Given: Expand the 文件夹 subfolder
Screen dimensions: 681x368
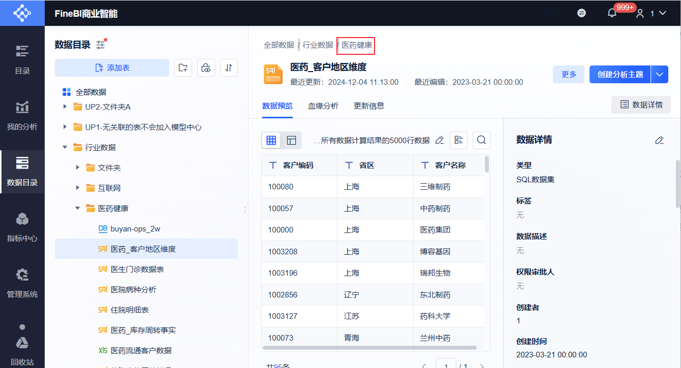Looking at the screenshot, I should [77, 168].
